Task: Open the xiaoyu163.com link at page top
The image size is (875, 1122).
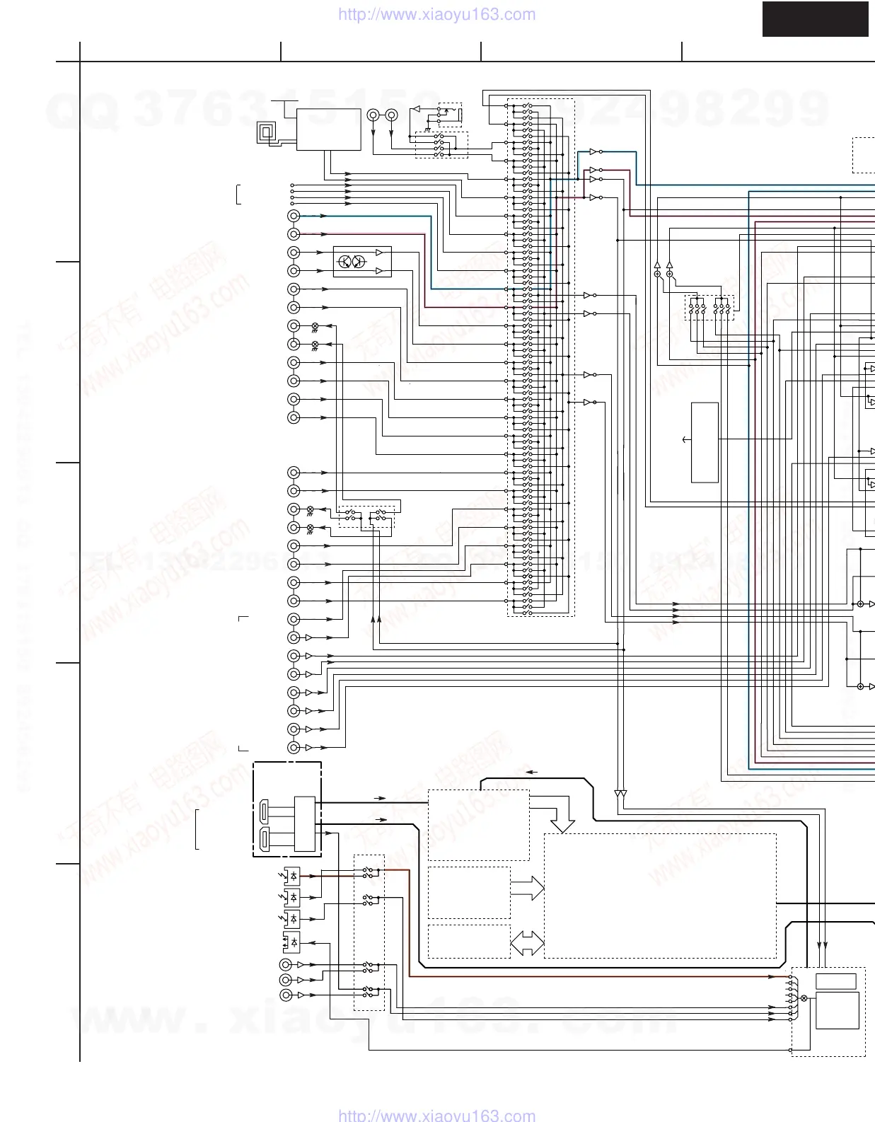Action: [437, 14]
